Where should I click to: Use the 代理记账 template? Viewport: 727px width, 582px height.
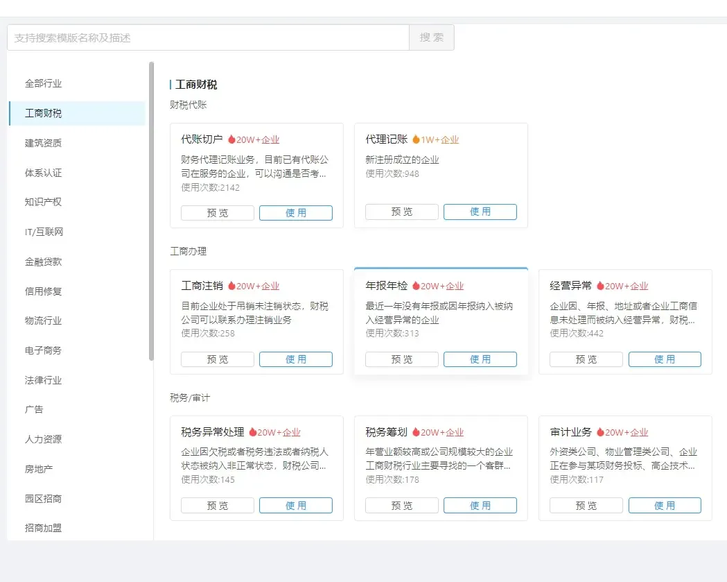[x=480, y=212]
